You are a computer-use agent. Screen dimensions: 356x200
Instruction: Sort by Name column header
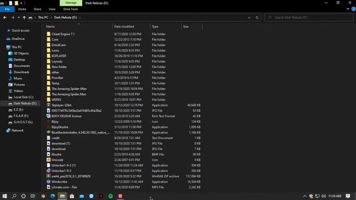point(51,27)
